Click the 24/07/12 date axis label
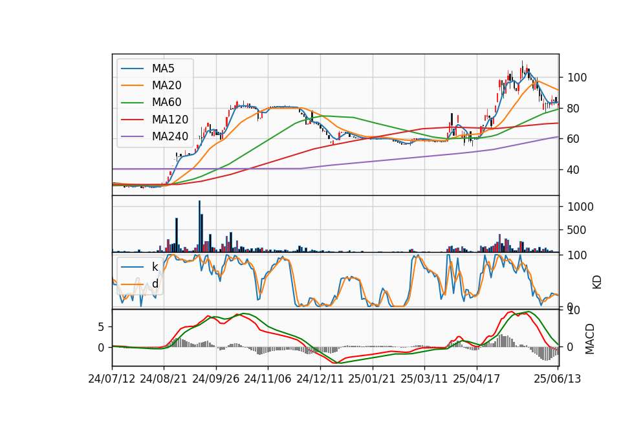This screenshot has width=621, height=446. point(112,379)
